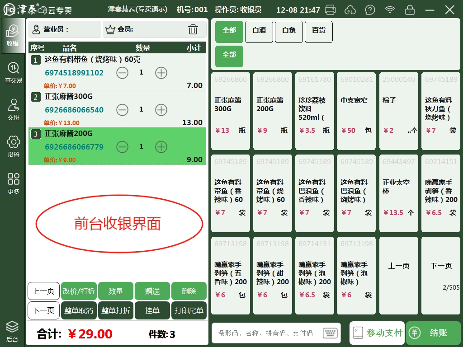The width and height of the screenshot is (463, 347).
Task: Increase quantity of 这鱼有料带鱼 item
Action: [x=161, y=72]
